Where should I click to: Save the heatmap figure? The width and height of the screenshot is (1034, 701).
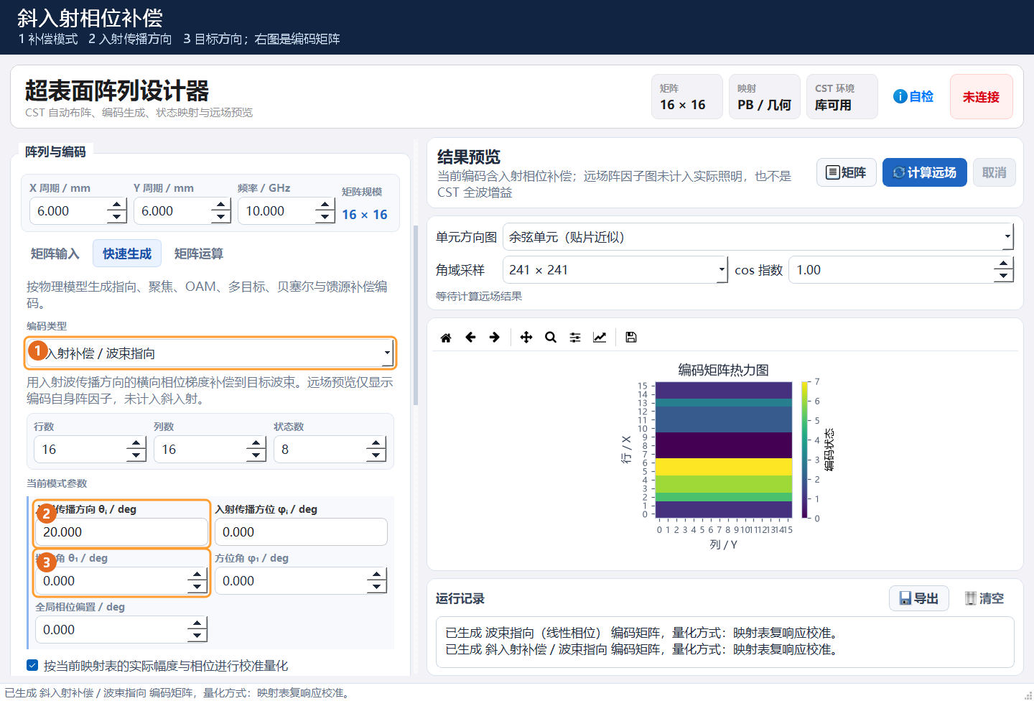coord(631,338)
